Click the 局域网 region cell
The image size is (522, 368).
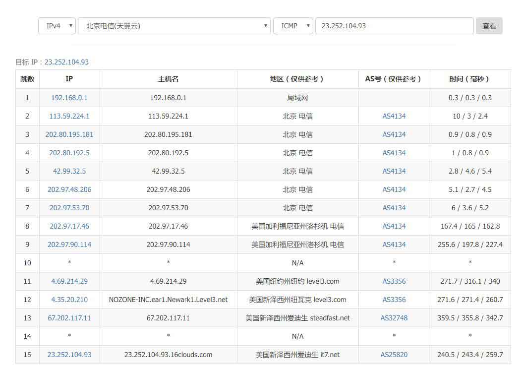pyautogui.click(x=297, y=98)
